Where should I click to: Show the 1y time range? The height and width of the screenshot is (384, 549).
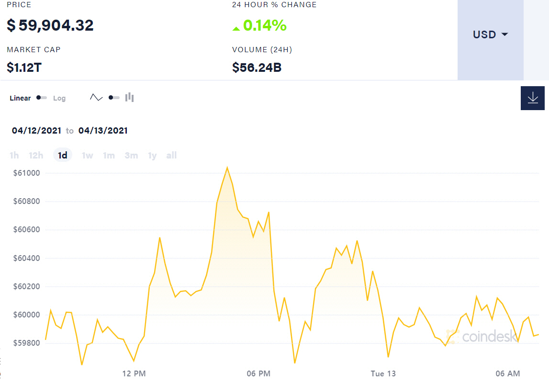point(152,155)
